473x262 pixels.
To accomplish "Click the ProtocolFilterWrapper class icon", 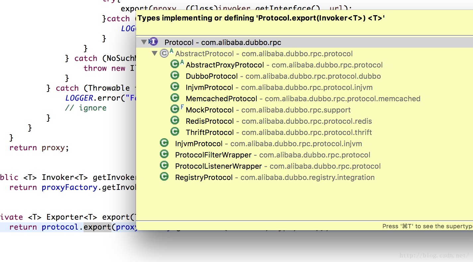I will [x=164, y=154].
